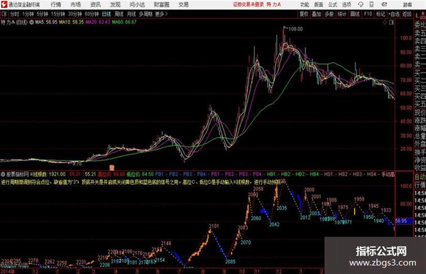Switch to 15分钟 period tab
The width and height of the screenshot is (426, 274).
(58, 14)
